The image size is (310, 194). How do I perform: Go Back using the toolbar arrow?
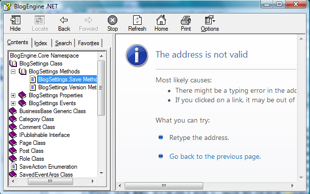pos(64,23)
